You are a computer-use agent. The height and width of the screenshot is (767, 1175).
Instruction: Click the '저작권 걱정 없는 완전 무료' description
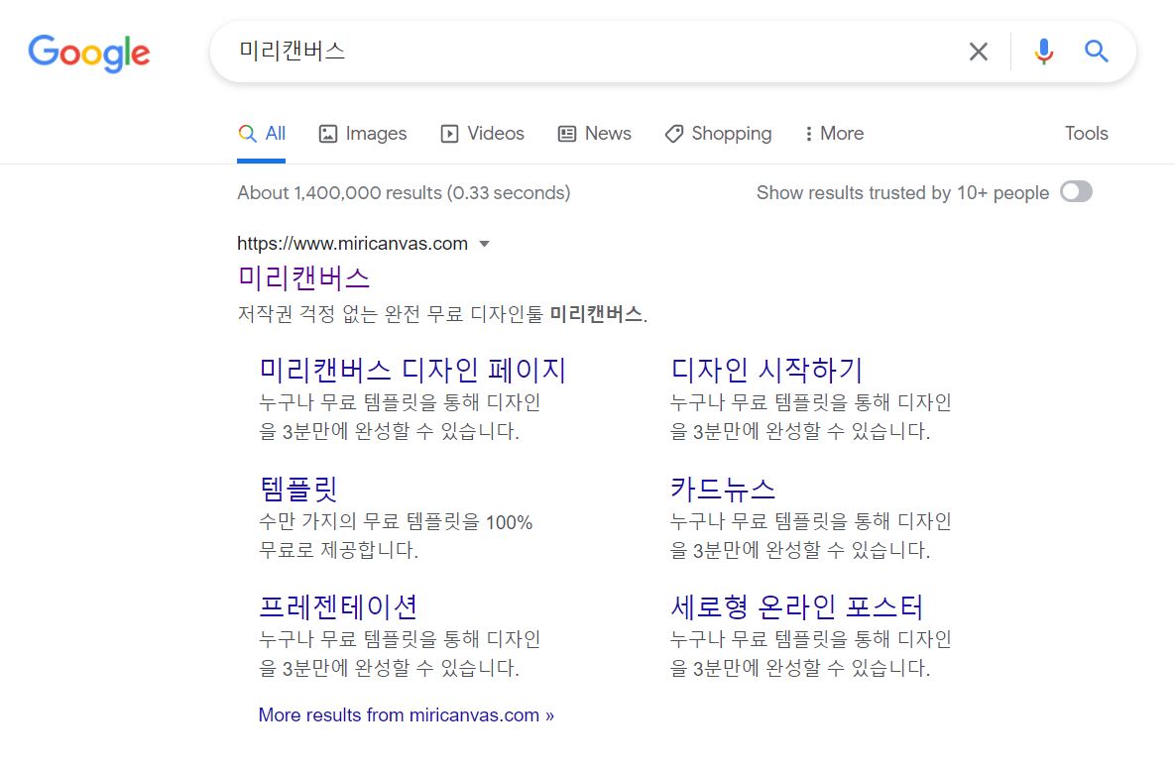[442, 314]
